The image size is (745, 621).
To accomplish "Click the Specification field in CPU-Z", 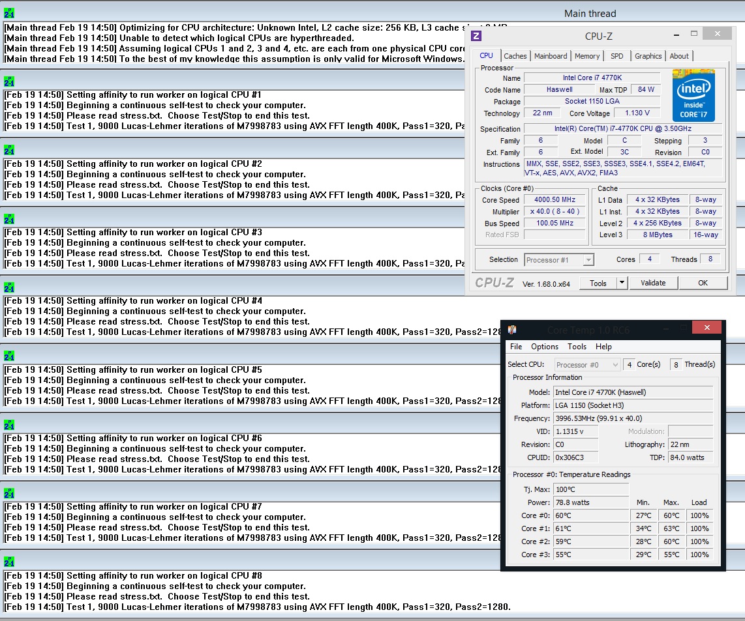I will (x=623, y=128).
